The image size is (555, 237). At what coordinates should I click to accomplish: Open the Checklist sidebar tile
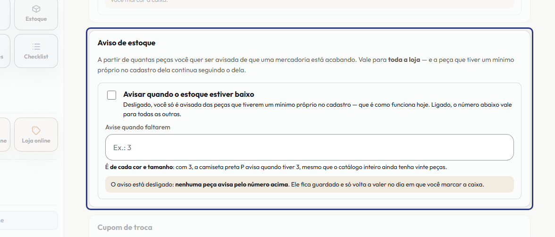(36, 51)
